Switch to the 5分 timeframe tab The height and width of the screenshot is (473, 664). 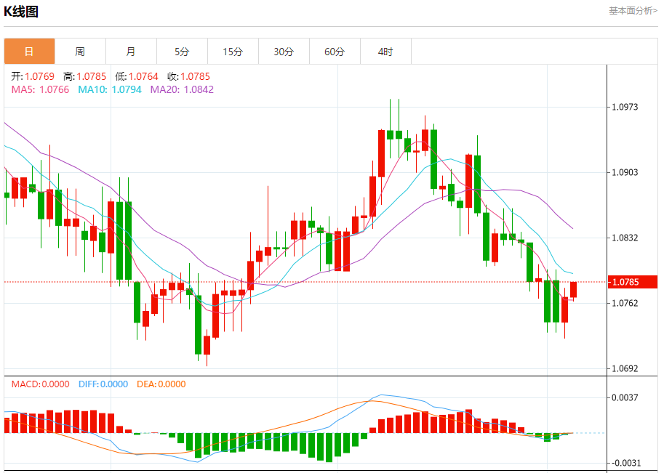click(x=182, y=52)
